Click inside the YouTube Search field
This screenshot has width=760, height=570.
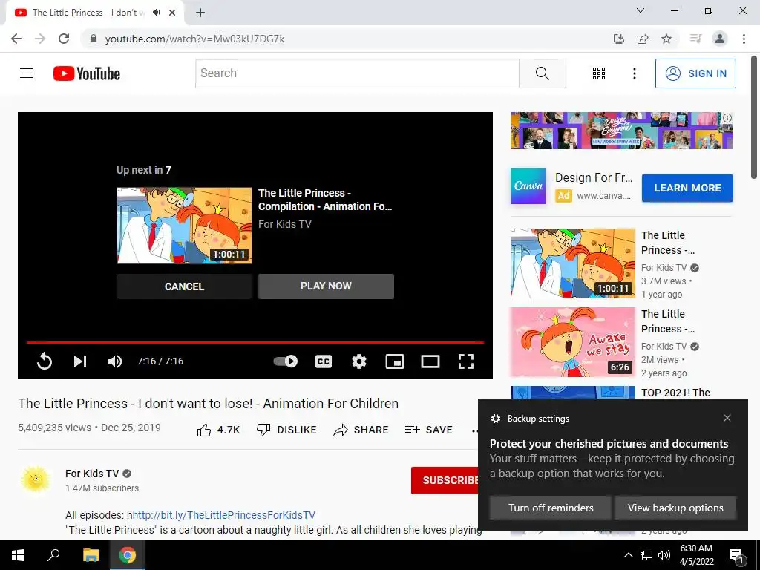click(x=357, y=73)
